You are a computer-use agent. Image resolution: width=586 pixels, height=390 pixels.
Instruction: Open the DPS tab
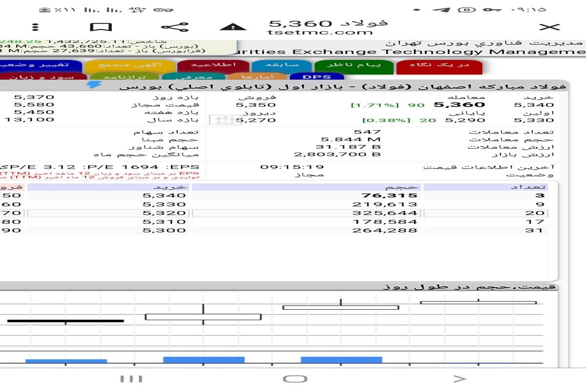(316, 77)
